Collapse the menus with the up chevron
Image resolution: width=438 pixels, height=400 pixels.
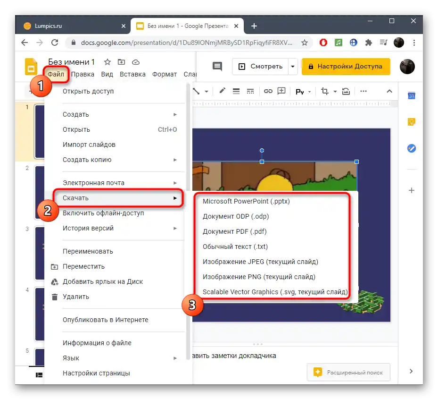(389, 91)
